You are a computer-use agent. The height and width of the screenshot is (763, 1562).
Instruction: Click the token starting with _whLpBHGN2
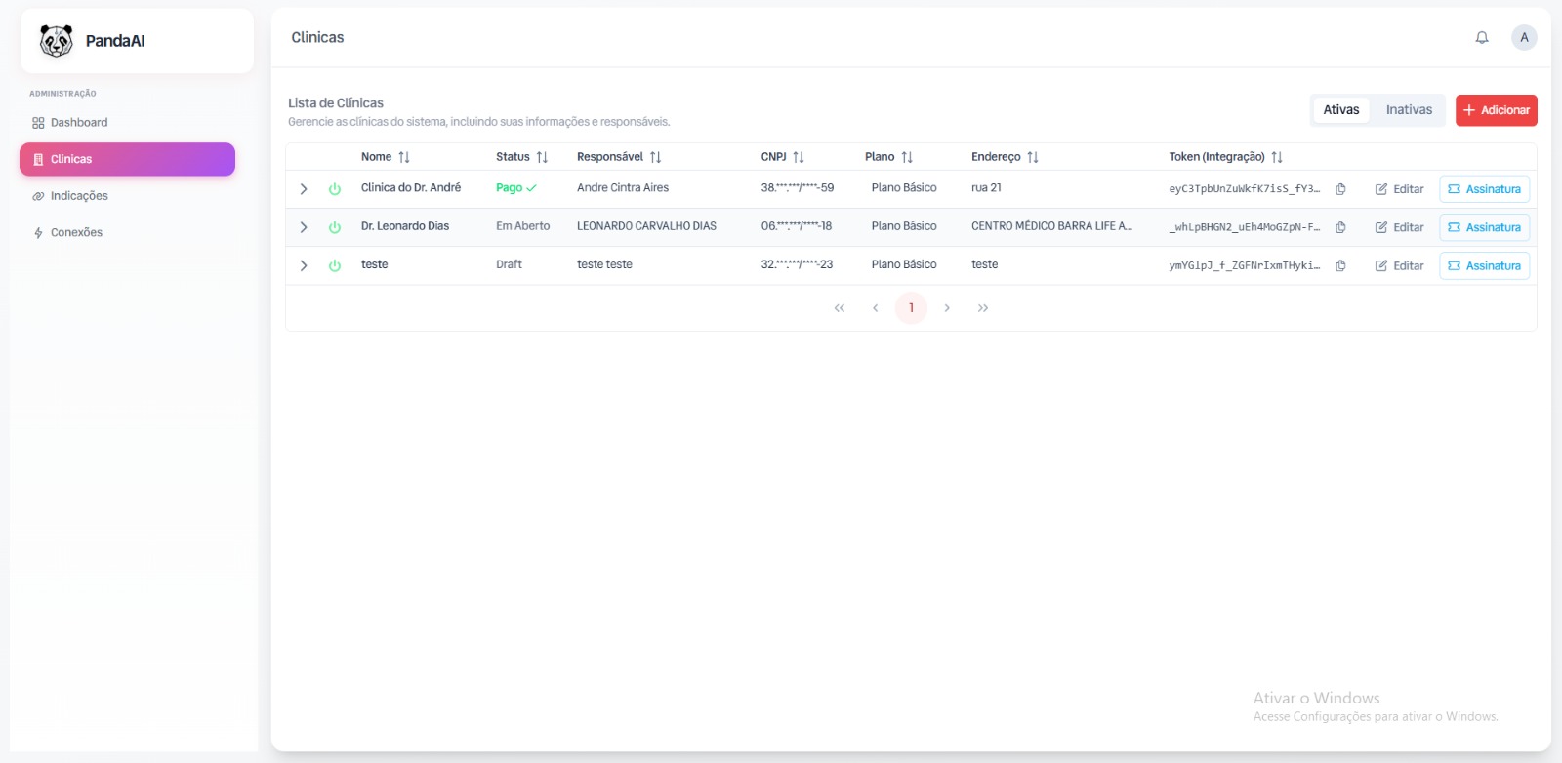point(1244,227)
